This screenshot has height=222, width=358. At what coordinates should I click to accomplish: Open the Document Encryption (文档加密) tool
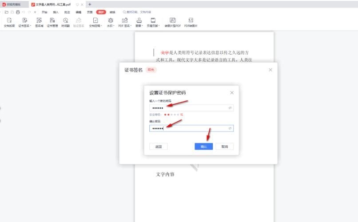(x=9, y=22)
